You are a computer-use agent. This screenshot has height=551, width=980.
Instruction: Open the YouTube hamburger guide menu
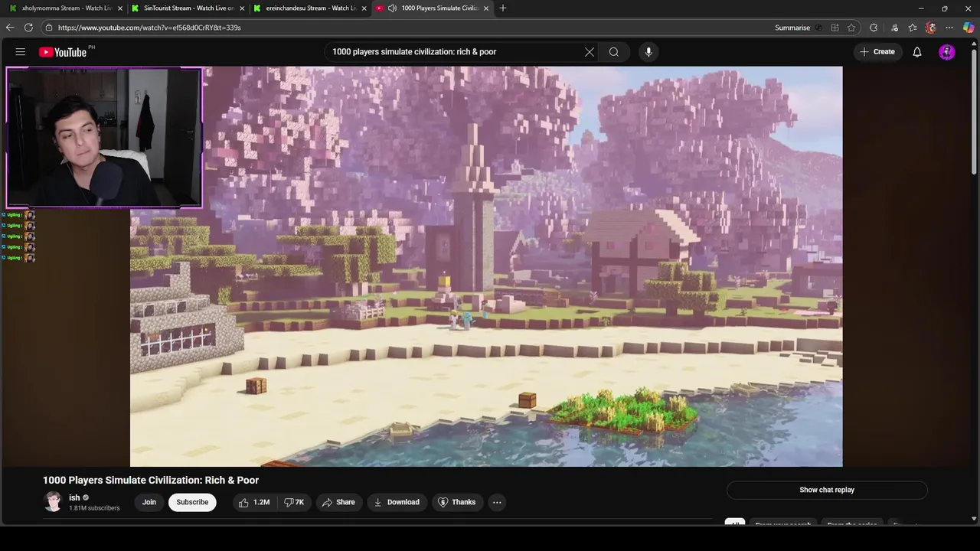[x=21, y=52]
